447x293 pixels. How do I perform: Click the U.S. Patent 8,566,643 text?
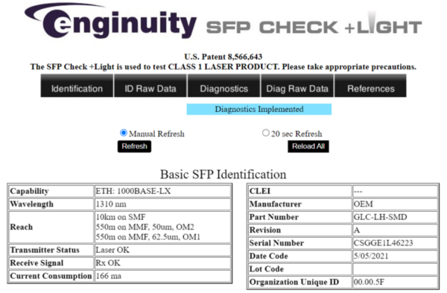click(x=223, y=57)
